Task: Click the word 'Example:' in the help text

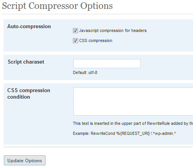Action: tap(81, 133)
